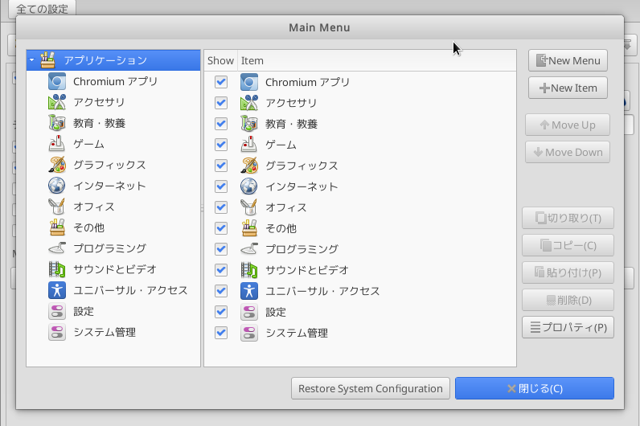Select システム管理 text in the Item list
This screenshot has width=640, height=426.
pos(297,333)
